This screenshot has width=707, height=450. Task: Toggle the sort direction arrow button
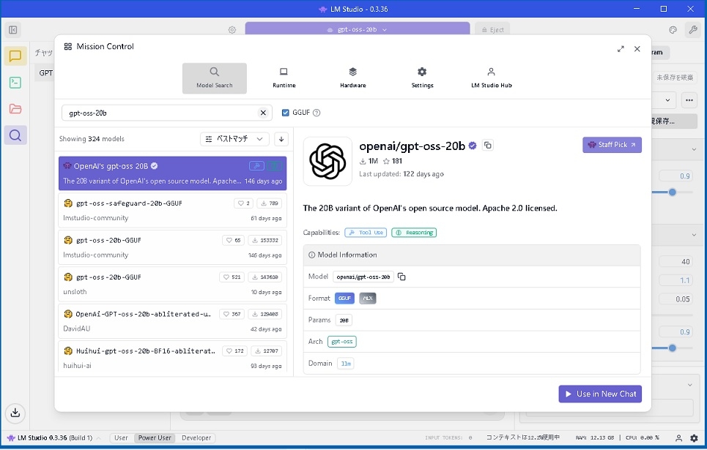pyautogui.click(x=281, y=139)
